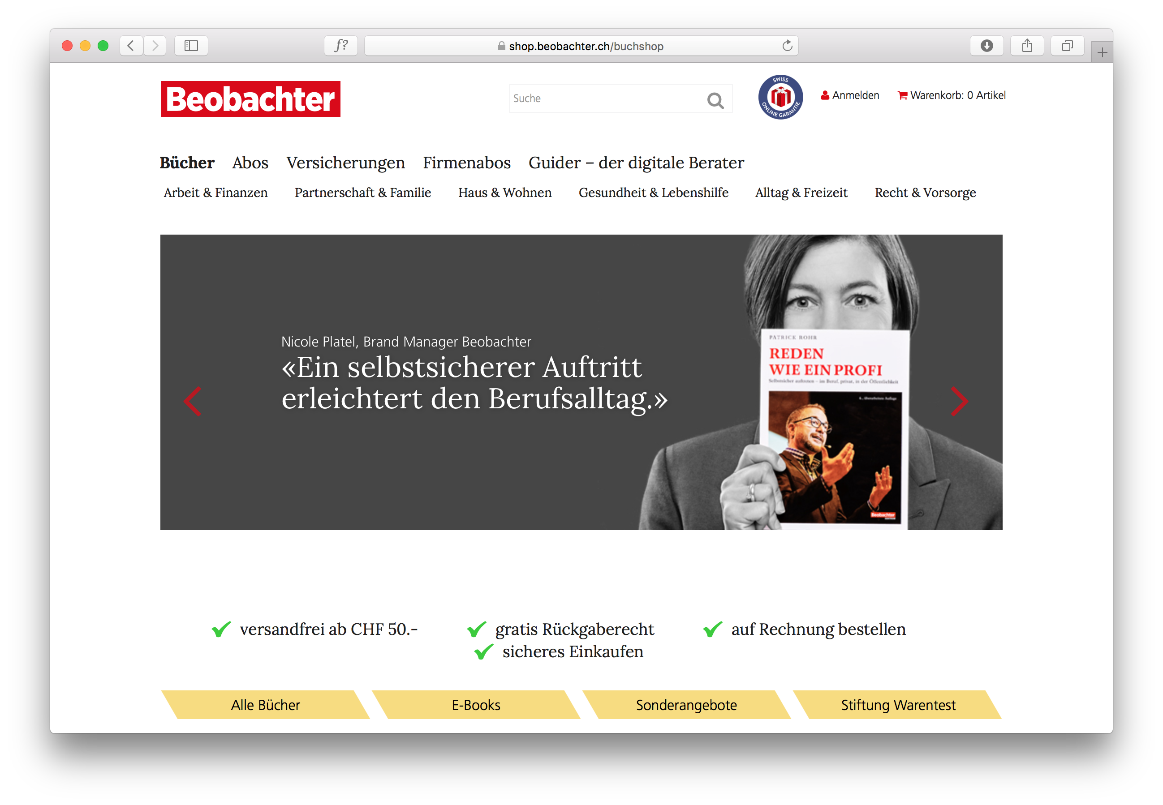Click the Reden wie ein Profi book cover
This screenshot has height=805, width=1163.
tap(835, 429)
